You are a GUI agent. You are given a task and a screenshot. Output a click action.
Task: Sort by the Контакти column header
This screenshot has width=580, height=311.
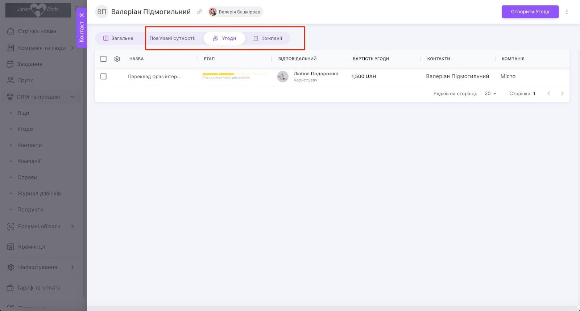tap(439, 59)
